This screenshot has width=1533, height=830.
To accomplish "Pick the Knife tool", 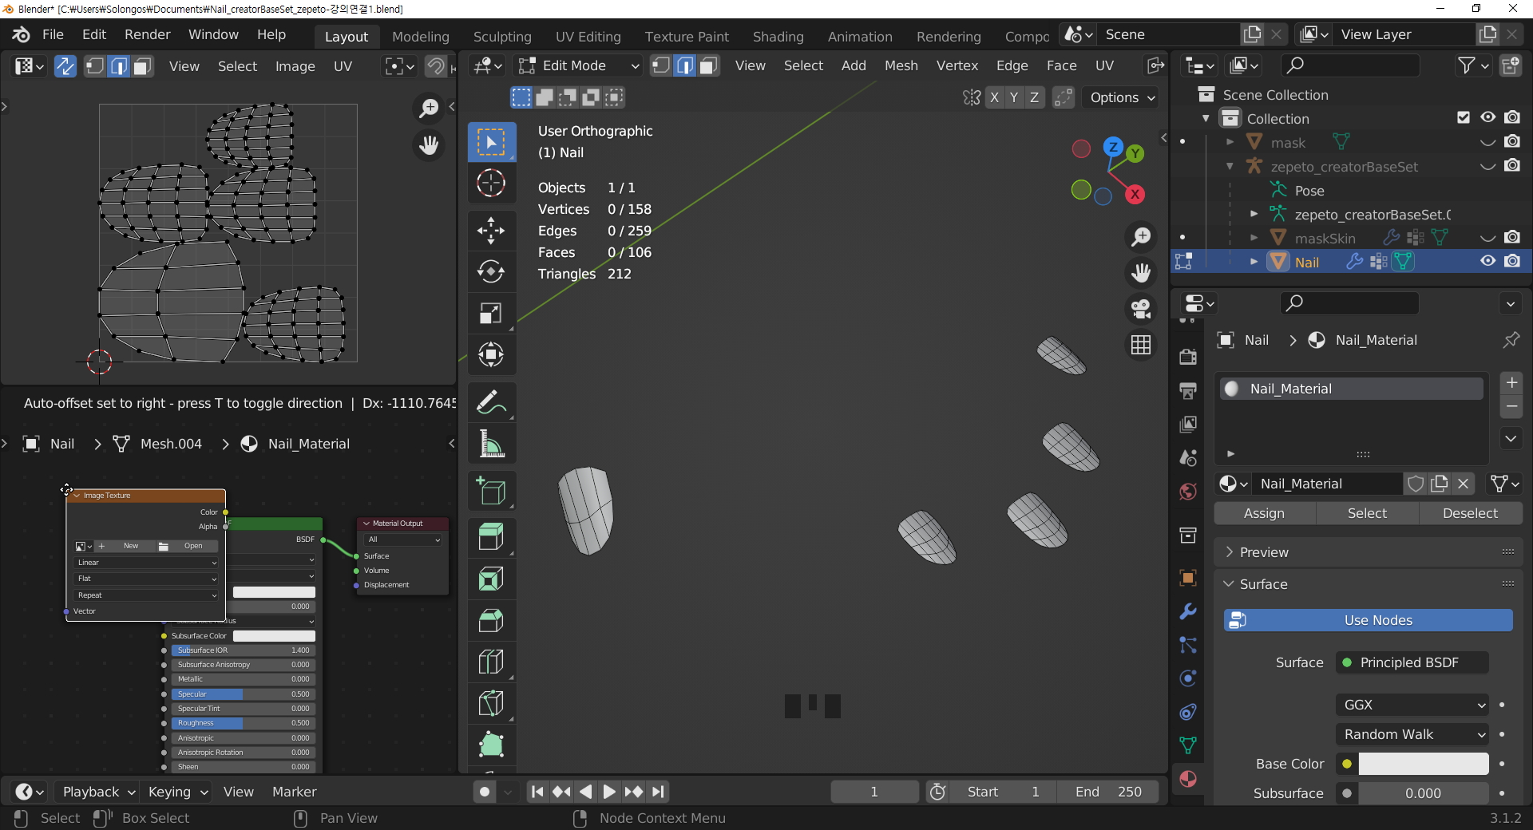I will (x=491, y=703).
